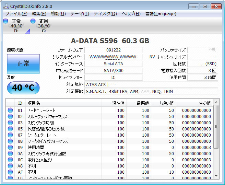Select the D: drive status orb
This screenshot has height=185, width=225.
tap(5, 21)
